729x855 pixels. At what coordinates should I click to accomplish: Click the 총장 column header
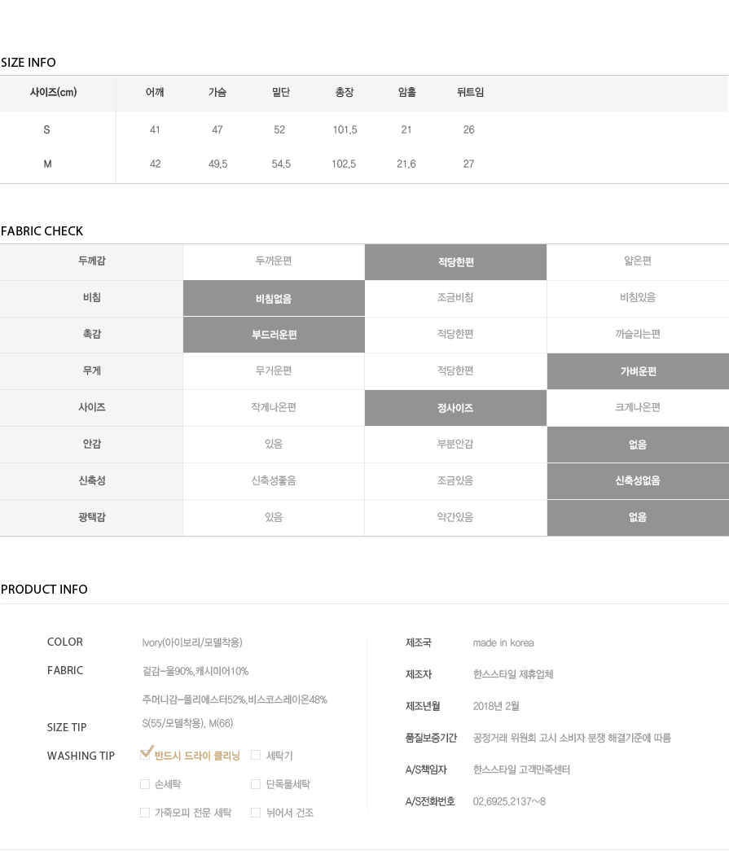click(x=345, y=92)
